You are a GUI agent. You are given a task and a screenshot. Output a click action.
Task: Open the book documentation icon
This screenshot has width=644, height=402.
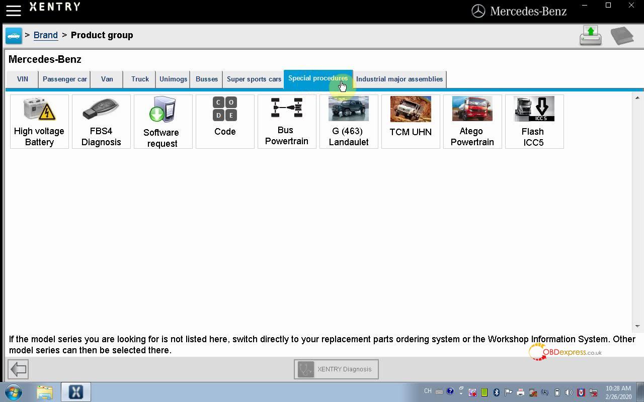click(622, 36)
